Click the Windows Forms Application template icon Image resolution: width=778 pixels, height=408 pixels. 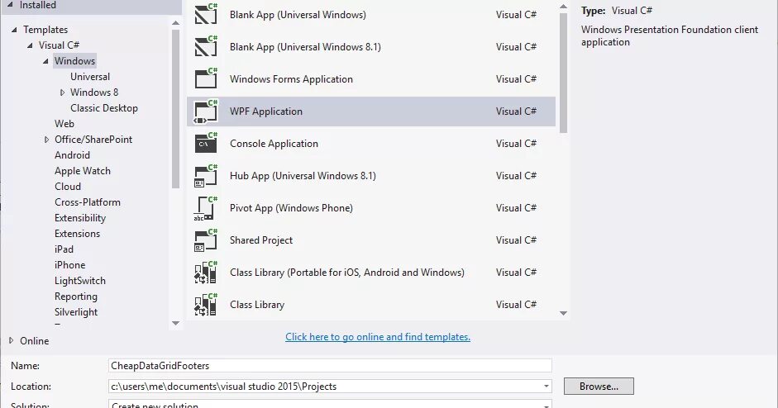(x=206, y=78)
